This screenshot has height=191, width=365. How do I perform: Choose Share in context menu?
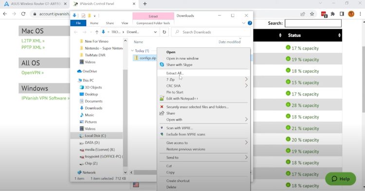click(x=170, y=113)
